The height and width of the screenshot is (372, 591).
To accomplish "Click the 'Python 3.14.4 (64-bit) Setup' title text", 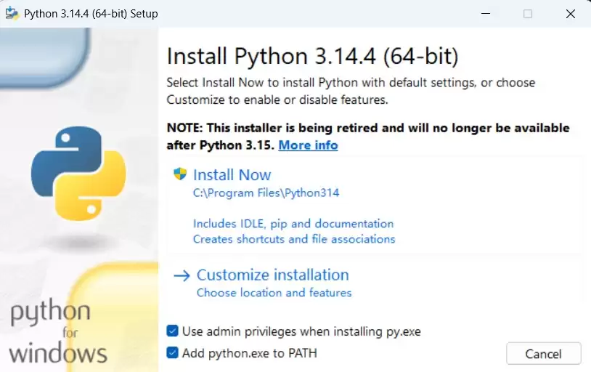I will pos(91,14).
